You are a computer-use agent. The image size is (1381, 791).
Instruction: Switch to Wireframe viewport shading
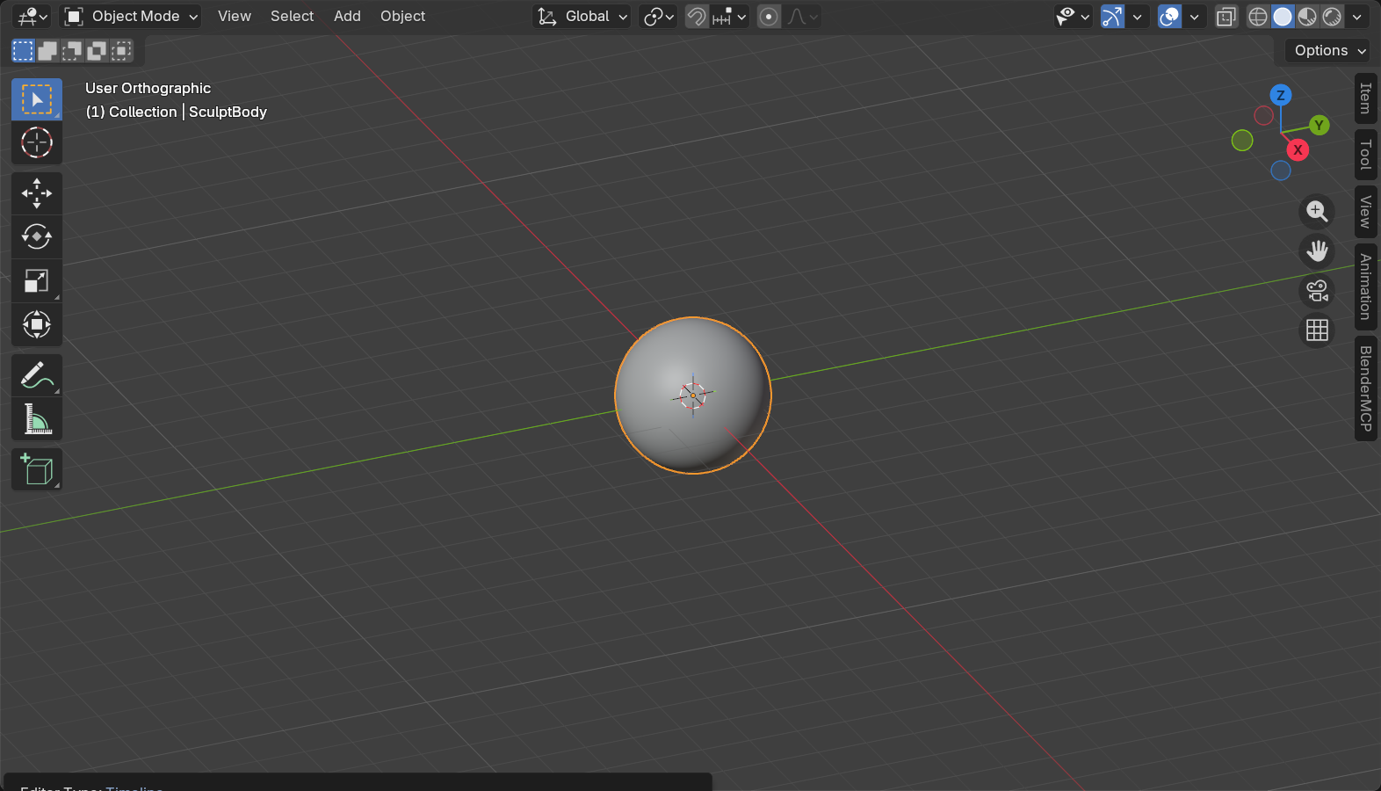point(1258,17)
